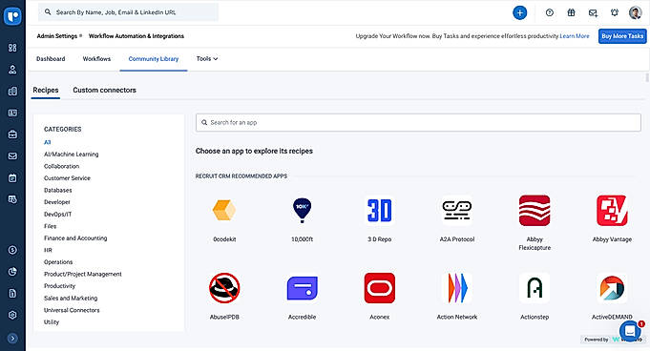Open the AbuseIPDB app recipes

(224, 288)
